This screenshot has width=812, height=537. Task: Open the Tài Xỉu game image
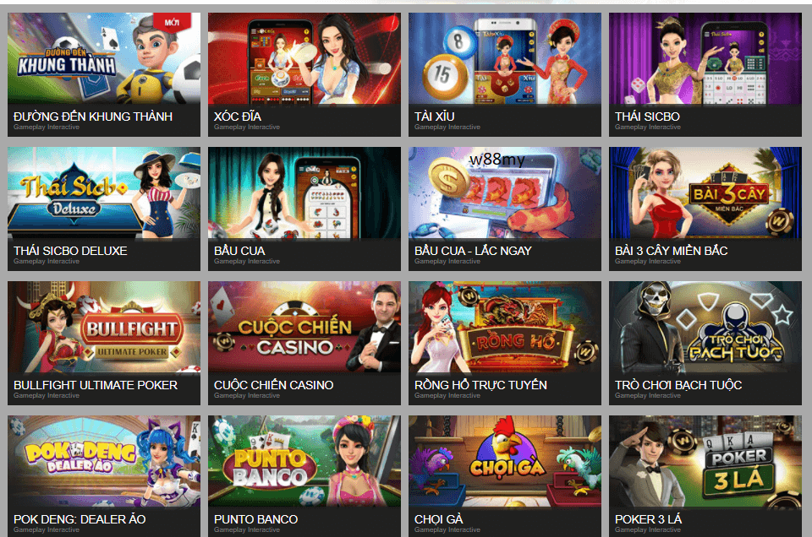[x=504, y=58]
